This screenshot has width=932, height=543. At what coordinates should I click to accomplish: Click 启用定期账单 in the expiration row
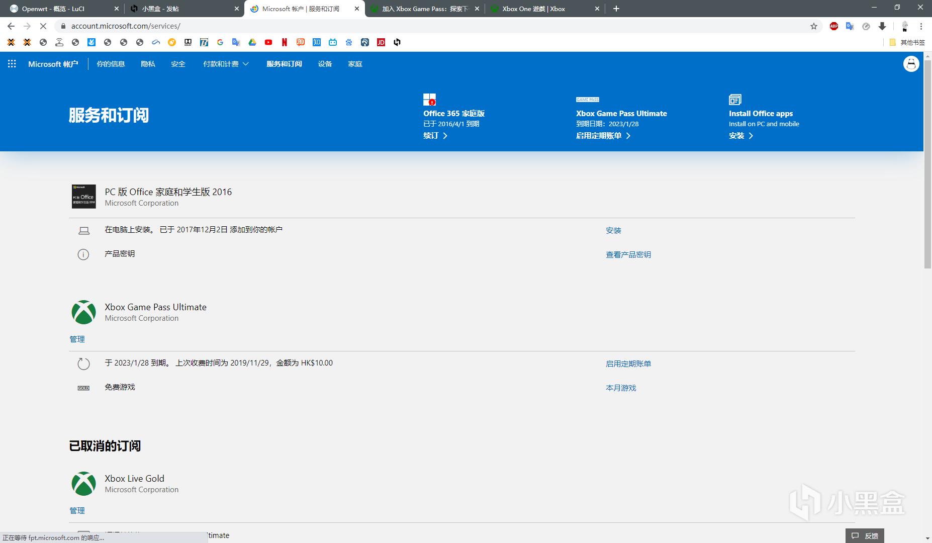pos(628,364)
